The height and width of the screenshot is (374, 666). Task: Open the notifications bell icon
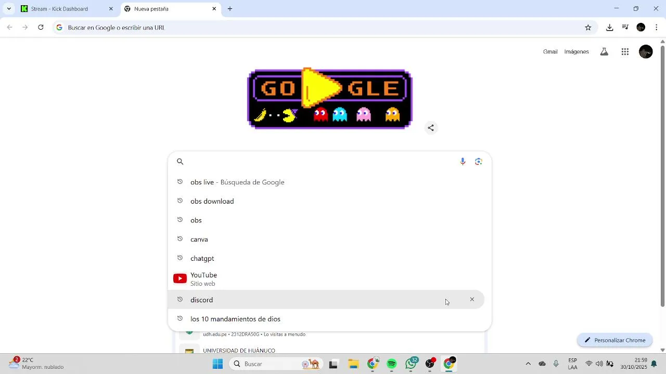[x=654, y=364]
